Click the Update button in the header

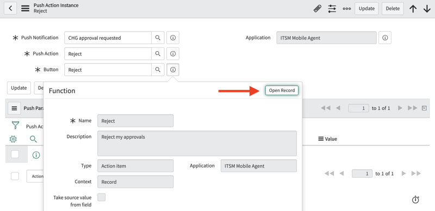click(366, 9)
